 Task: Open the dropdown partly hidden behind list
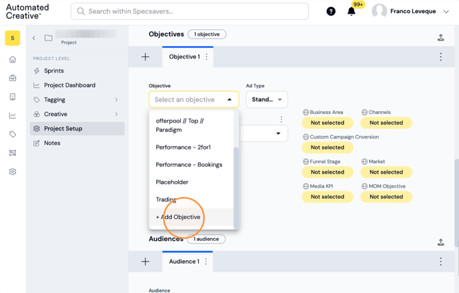264,133
